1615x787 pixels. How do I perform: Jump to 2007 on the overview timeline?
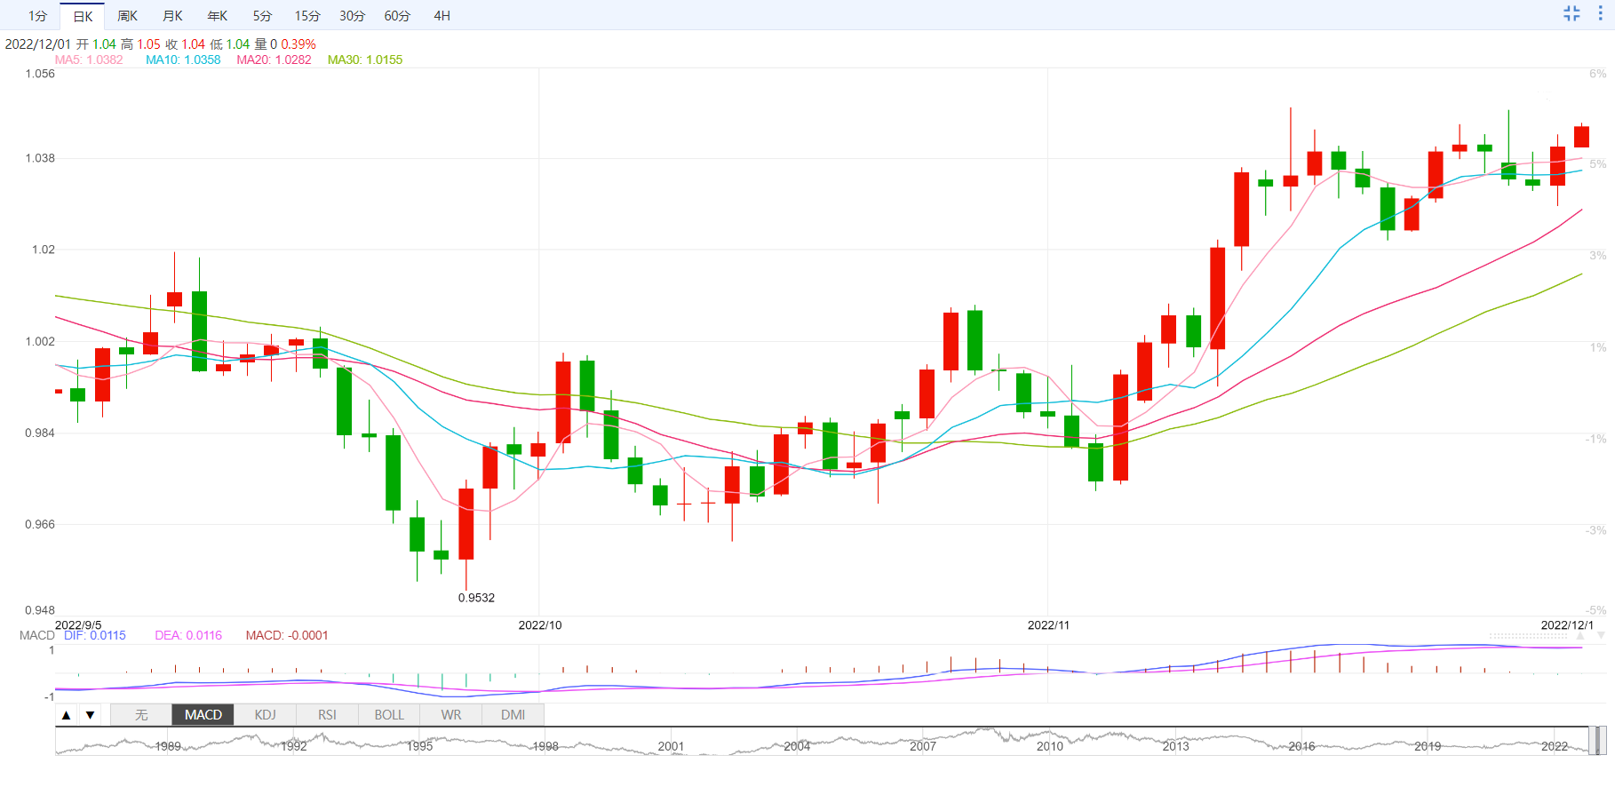(923, 746)
